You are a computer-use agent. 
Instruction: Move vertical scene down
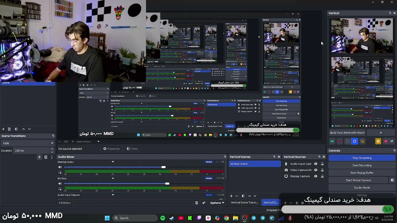point(255,196)
